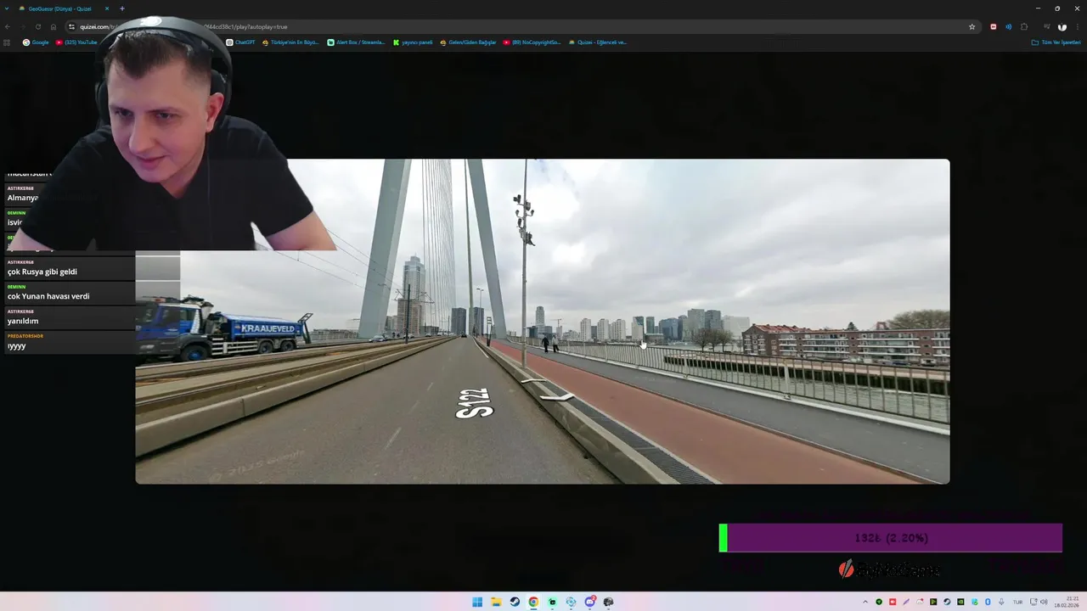
Task: Open the light-blue circular app in taskbar
Action: coord(571,602)
